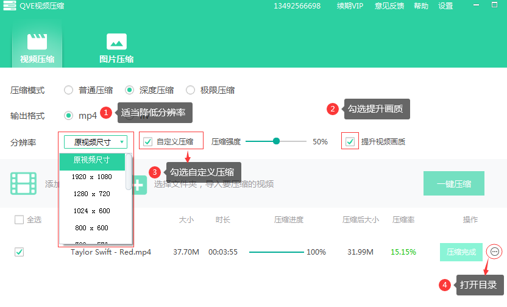Open the 设置 menu
The height and width of the screenshot is (307, 507).
click(445, 6)
